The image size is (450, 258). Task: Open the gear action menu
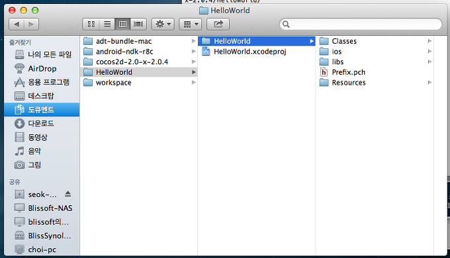click(163, 24)
